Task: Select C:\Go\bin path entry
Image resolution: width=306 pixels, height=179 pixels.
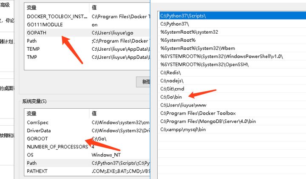Action: (232, 97)
